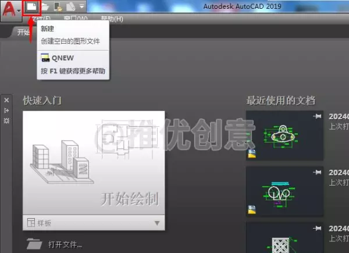Open the second recent document thumbnail
This screenshot has height=253, width=349.
[284, 191]
